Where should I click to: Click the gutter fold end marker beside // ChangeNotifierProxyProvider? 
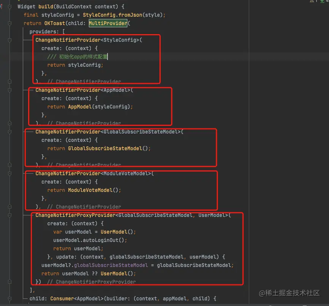click(9, 282)
